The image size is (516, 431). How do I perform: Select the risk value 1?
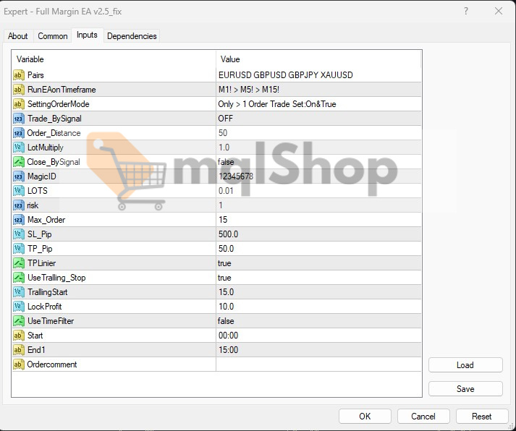318,205
